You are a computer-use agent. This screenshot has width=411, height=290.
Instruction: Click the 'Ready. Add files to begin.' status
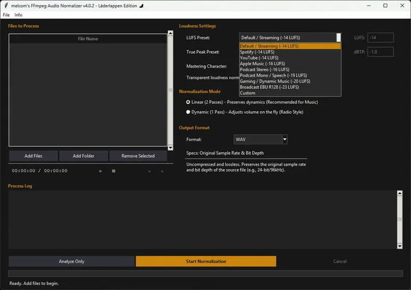tap(34, 283)
